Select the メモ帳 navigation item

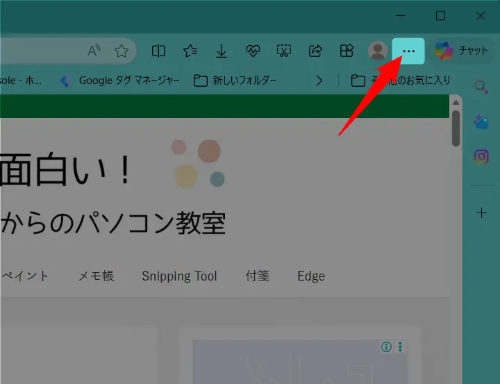pyautogui.click(x=96, y=276)
